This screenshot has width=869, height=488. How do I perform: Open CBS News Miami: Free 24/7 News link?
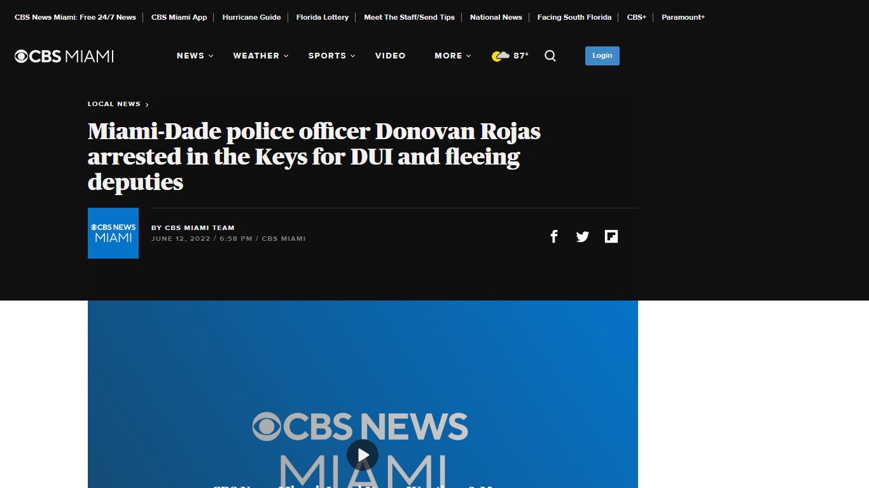click(75, 17)
